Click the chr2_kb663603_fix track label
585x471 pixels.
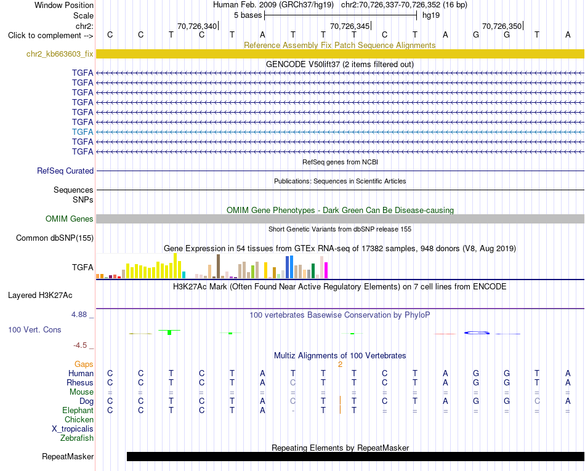click(60, 54)
